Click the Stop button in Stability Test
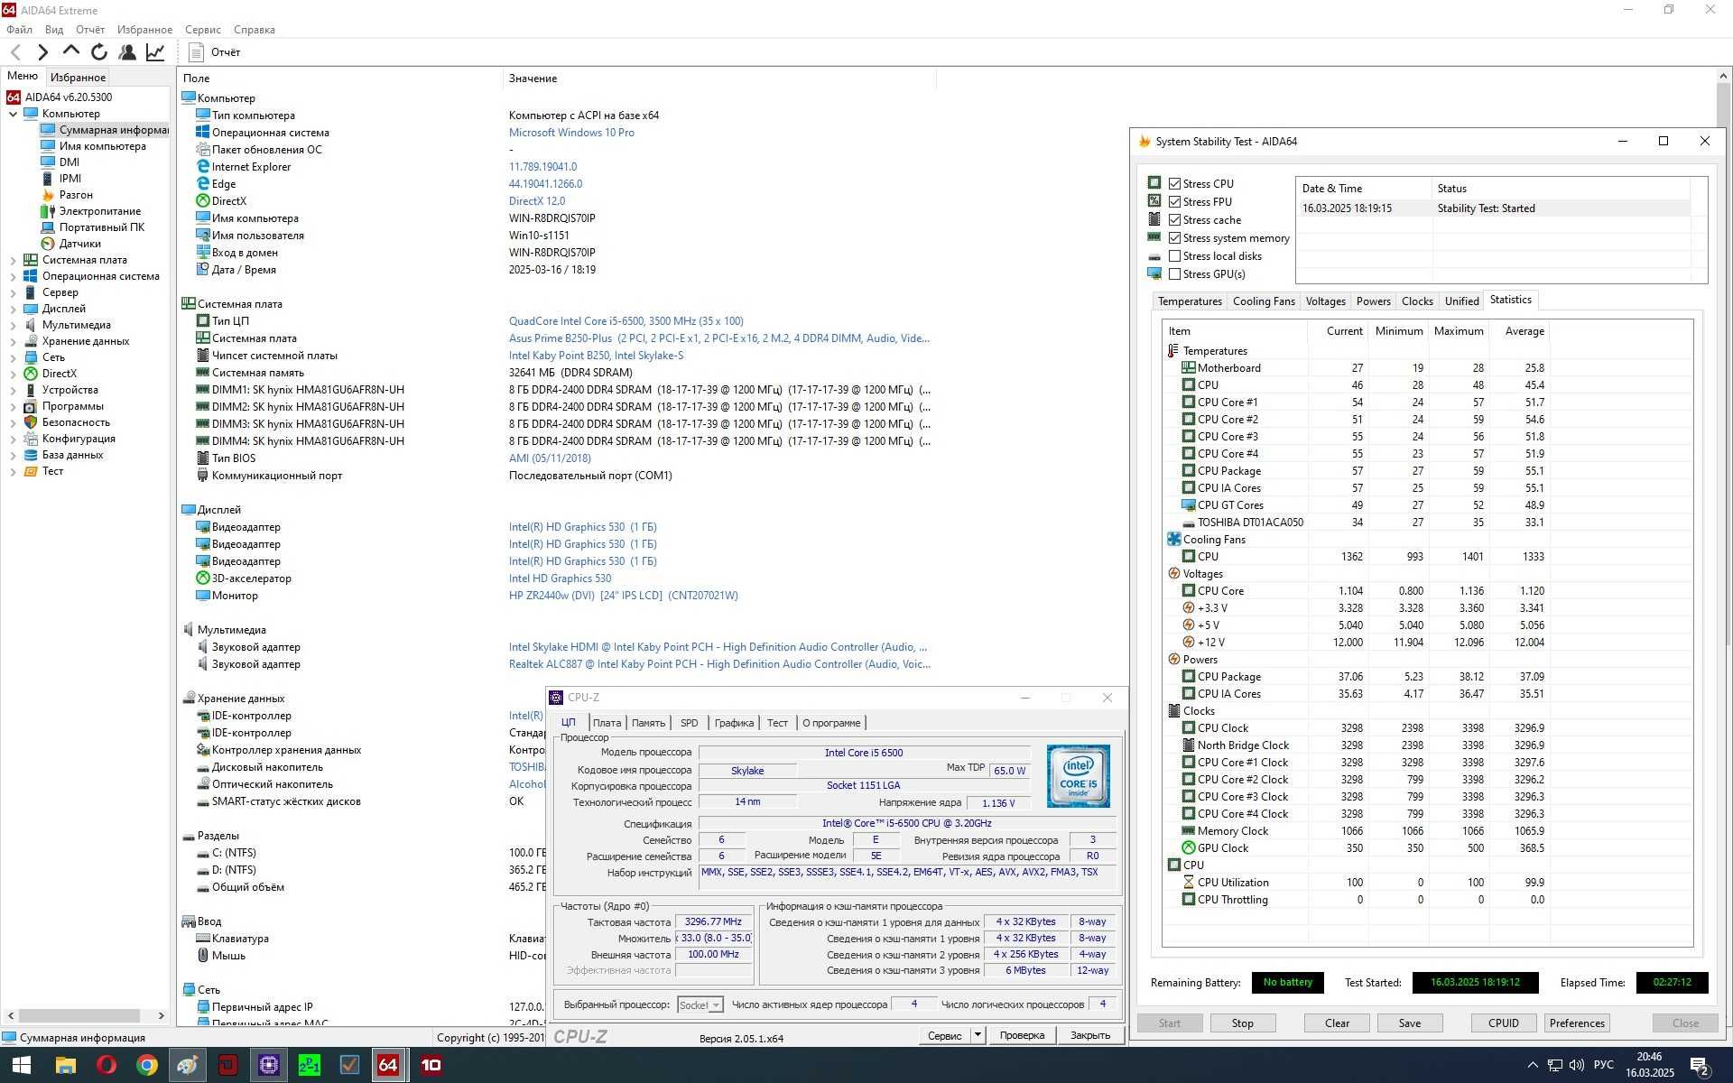This screenshot has width=1733, height=1083. [x=1242, y=1023]
